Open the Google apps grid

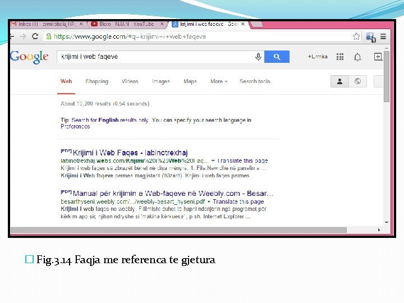340,57
